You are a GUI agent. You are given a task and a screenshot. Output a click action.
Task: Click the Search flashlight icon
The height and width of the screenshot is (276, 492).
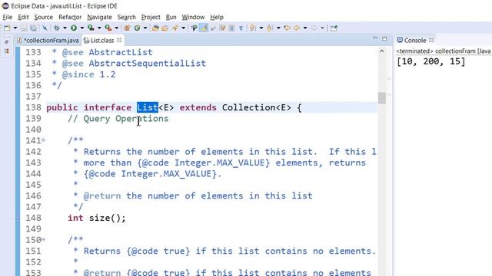[175, 28]
